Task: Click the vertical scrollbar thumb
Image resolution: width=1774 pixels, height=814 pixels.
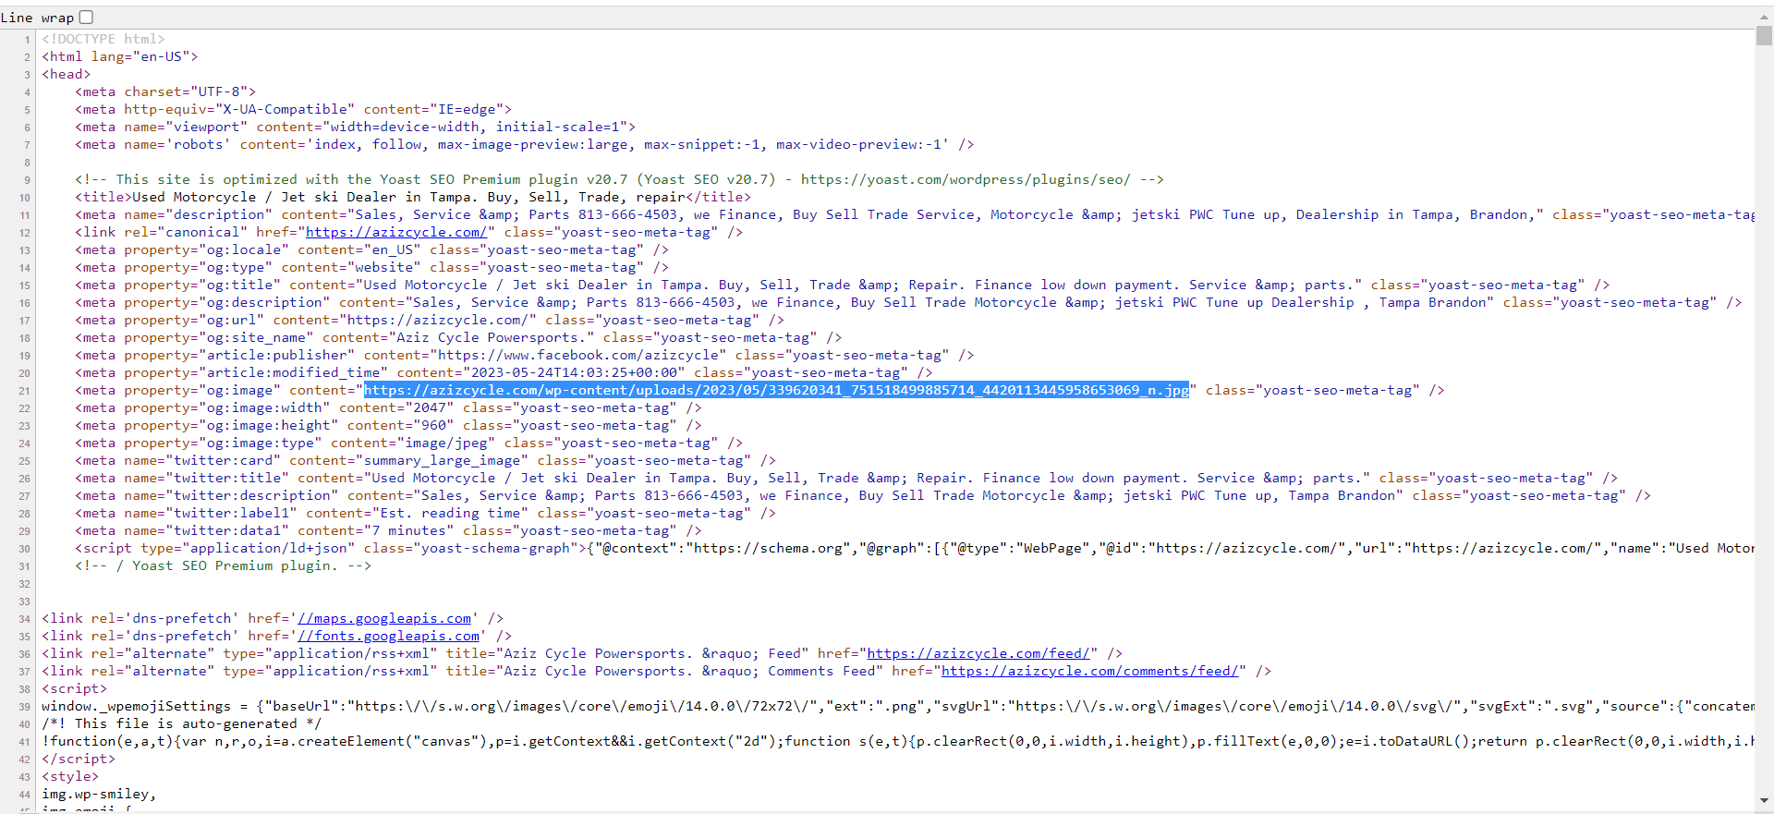Action: [x=1764, y=35]
